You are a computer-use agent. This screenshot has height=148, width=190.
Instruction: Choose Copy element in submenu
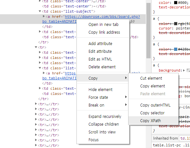pyautogui.click(x=154, y=86)
